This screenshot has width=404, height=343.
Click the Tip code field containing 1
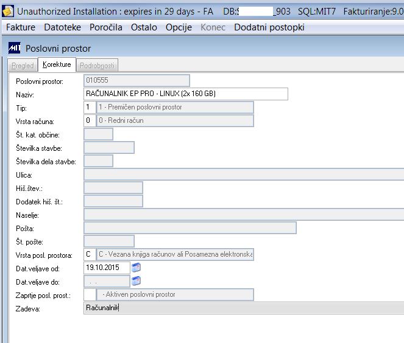point(90,107)
